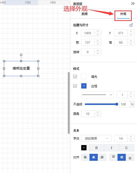Open the border line style dropdown

pyautogui.click(x=97, y=95)
